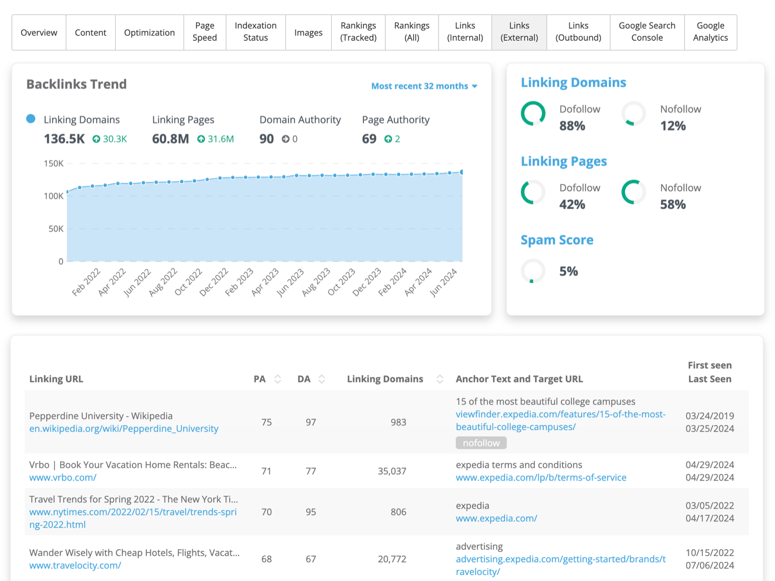The image size is (775, 581).
Task: Switch to Google Search Console tab
Action: (647, 33)
